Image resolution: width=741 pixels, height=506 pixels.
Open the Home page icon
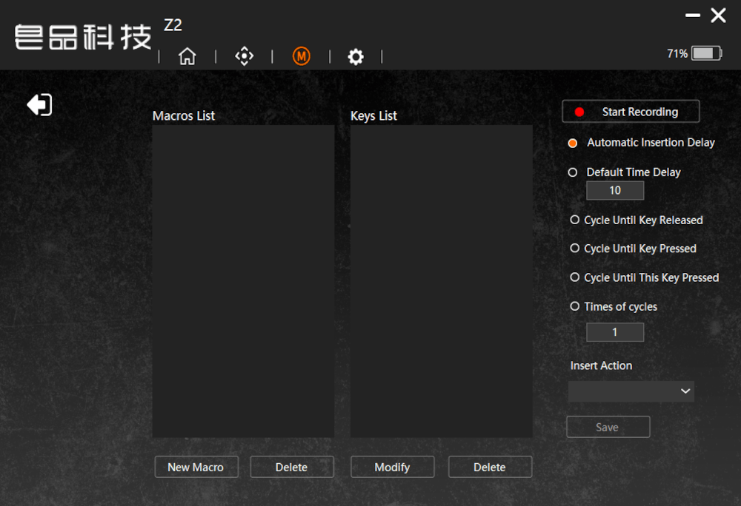[187, 56]
